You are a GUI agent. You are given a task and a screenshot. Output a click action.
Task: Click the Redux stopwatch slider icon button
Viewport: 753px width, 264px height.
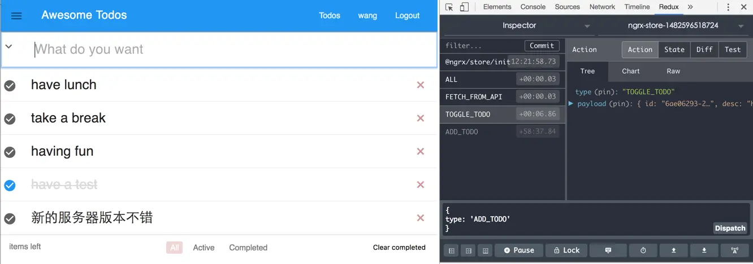click(x=643, y=250)
